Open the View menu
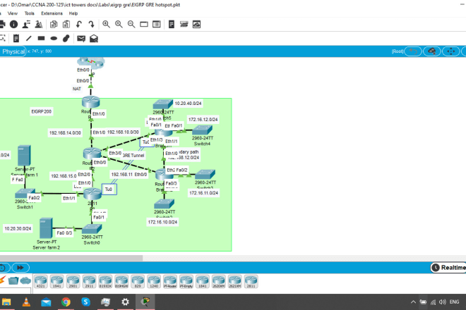 (13, 13)
